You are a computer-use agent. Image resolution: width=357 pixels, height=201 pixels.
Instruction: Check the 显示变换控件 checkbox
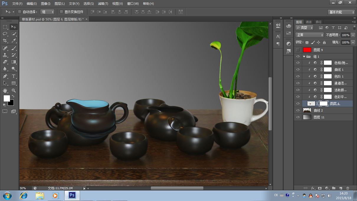pyautogui.click(x=61, y=12)
